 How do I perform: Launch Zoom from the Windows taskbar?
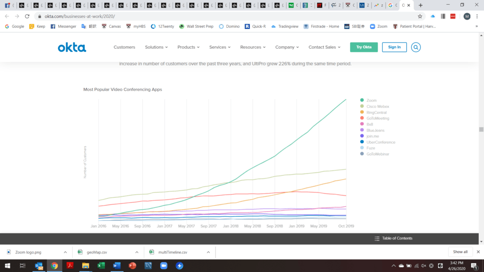pos(164,266)
